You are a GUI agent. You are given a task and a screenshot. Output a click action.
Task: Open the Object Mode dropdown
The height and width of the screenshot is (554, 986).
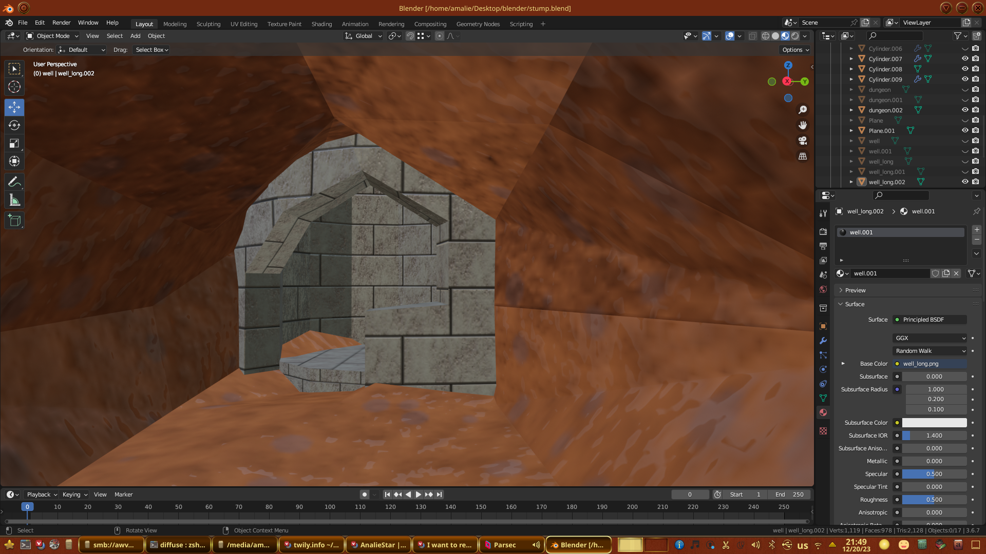point(52,36)
